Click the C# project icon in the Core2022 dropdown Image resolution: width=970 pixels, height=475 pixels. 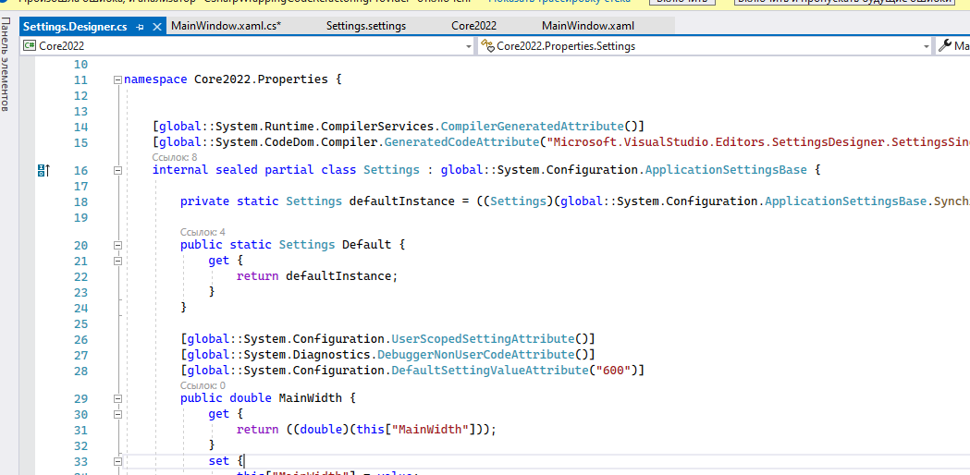coord(29,46)
